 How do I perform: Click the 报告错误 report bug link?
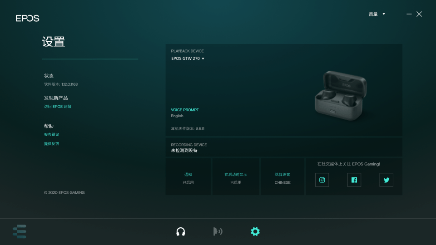(x=51, y=134)
